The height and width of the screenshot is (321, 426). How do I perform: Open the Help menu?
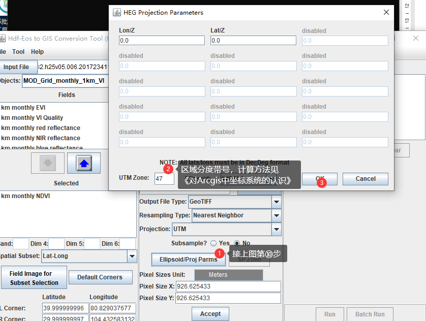click(x=36, y=51)
